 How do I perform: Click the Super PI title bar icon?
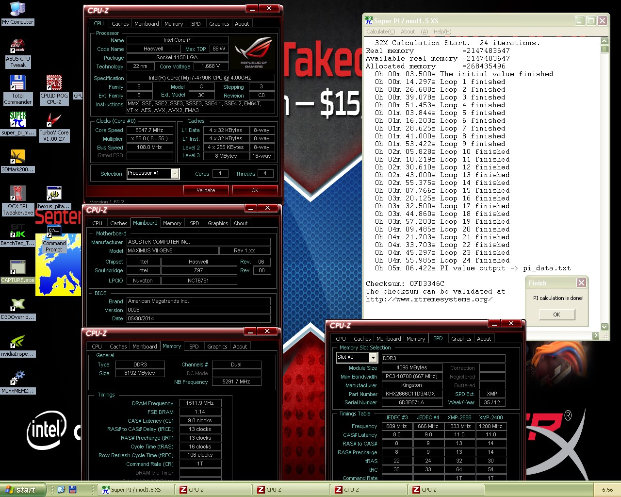point(369,20)
